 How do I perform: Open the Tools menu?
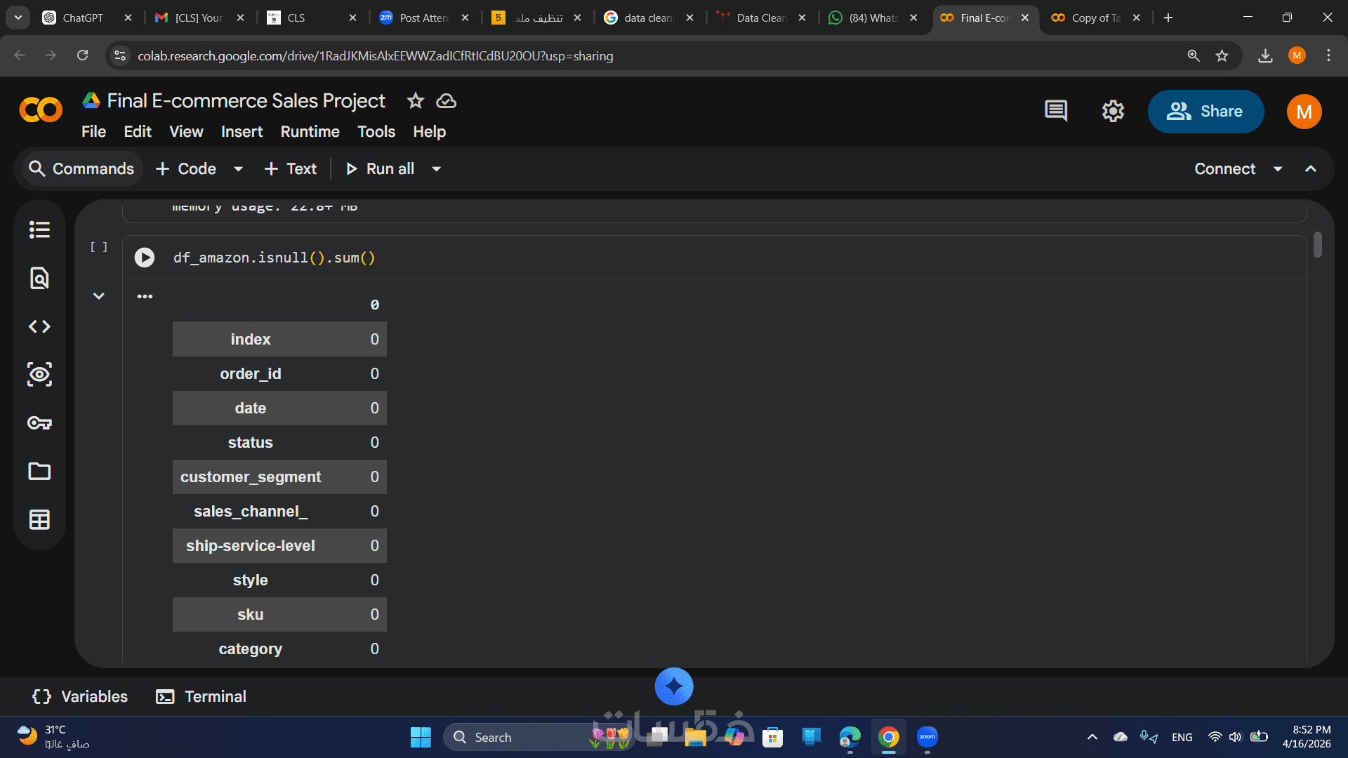click(376, 132)
